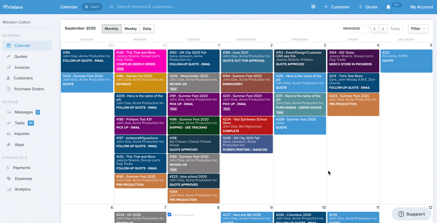The image size is (437, 223).
Task: Open invoice 4196 shipped see tracking
Action: pos(194,125)
